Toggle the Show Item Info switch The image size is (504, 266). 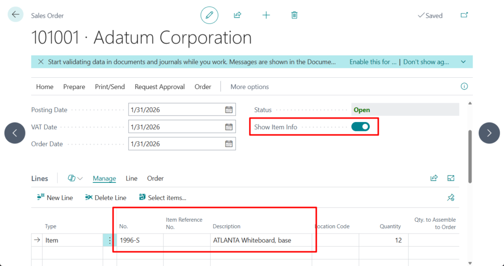(x=360, y=127)
